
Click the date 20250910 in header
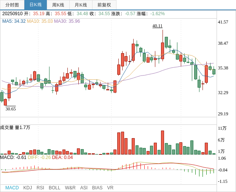pyautogui.click(x=12, y=14)
